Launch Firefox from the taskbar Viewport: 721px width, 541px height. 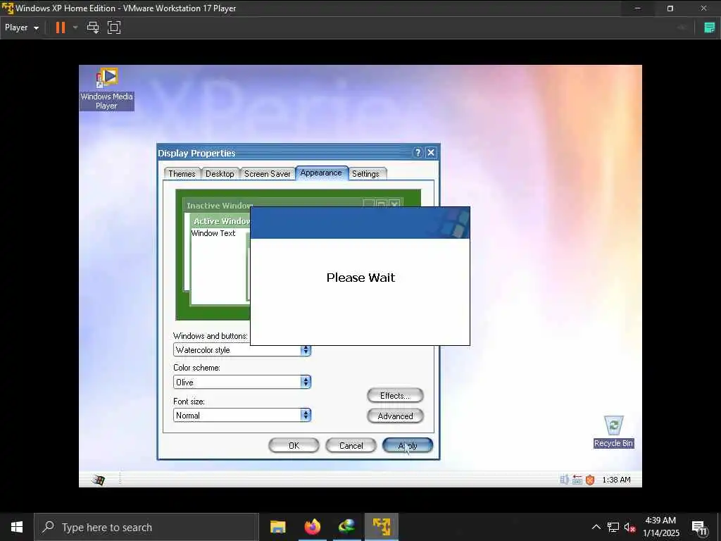(312, 527)
